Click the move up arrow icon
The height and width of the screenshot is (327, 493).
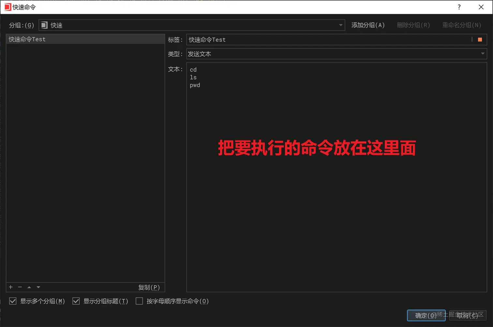click(29, 287)
